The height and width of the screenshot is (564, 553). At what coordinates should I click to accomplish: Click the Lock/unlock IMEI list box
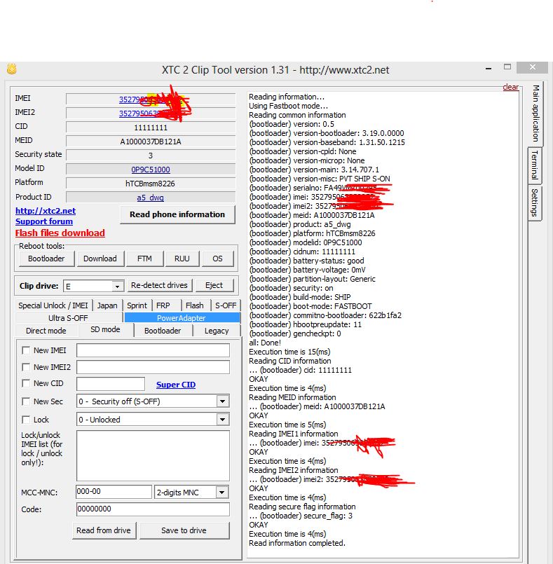point(153,455)
